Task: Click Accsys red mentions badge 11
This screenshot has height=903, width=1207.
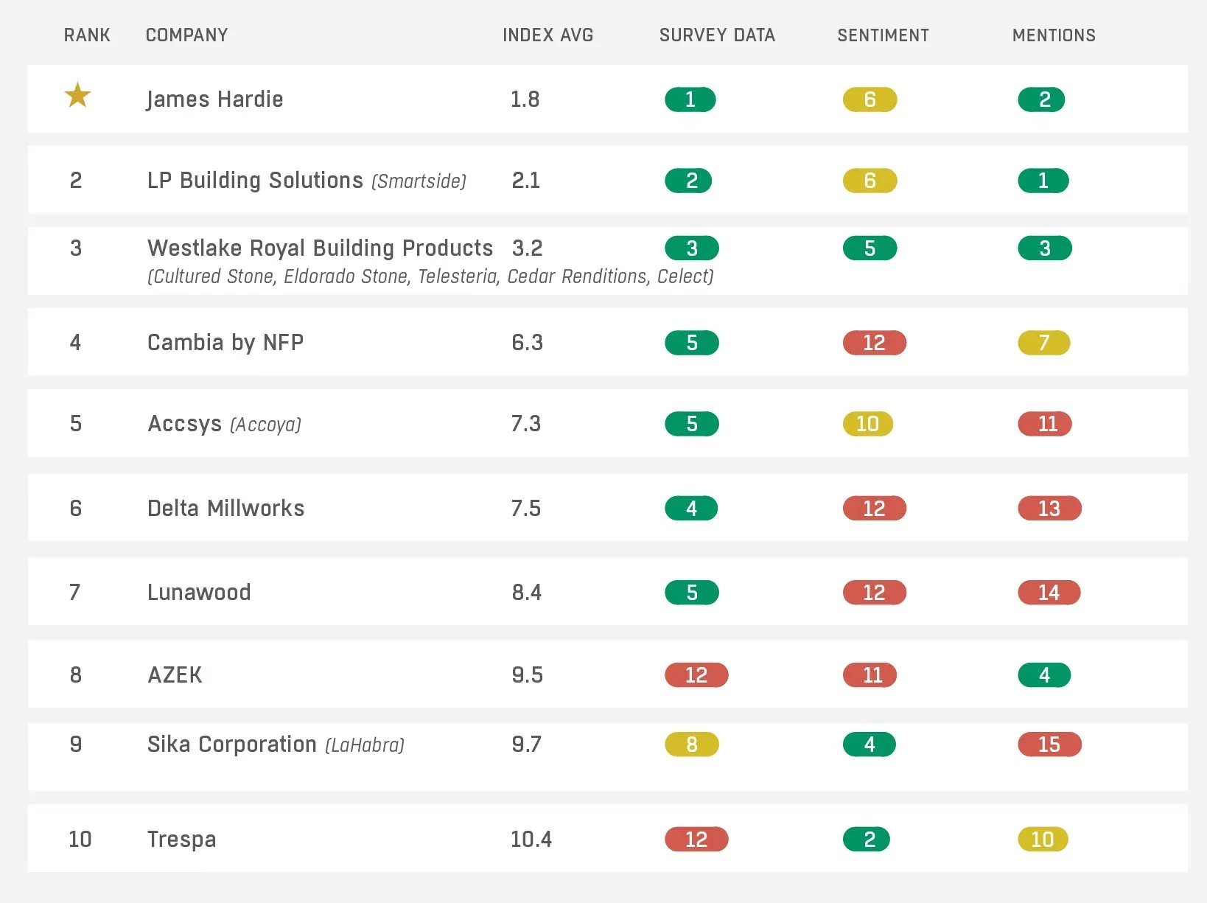Action: (x=1045, y=424)
